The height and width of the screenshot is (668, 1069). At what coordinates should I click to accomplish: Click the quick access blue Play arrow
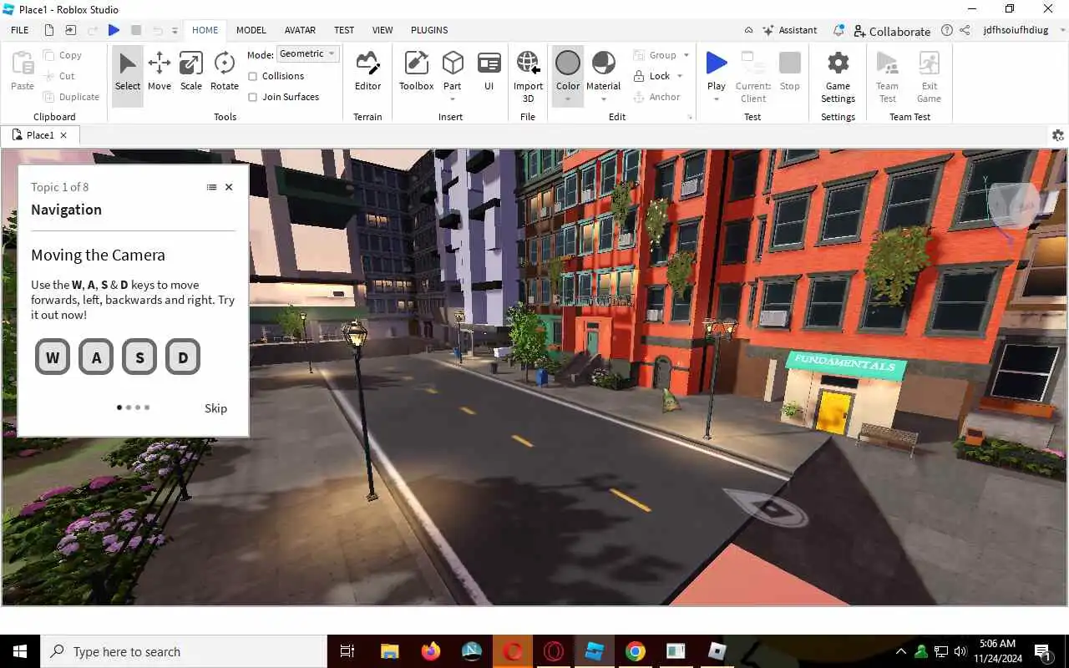[x=114, y=30]
